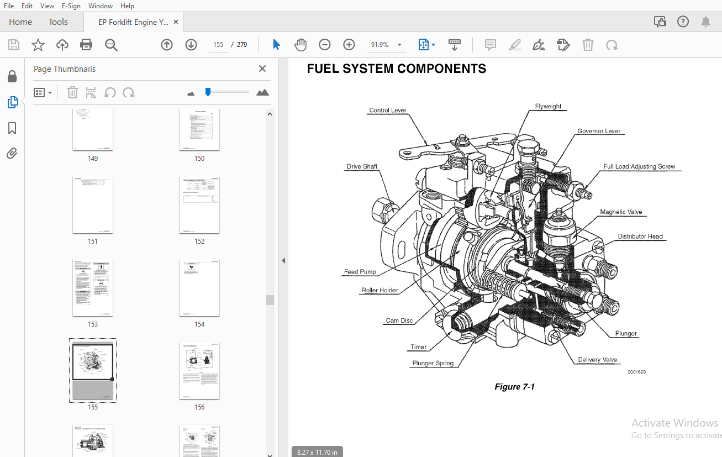Viewport: 722px width, 457px height.
Task: Open the find text magnifier
Action: click(111, 45)
